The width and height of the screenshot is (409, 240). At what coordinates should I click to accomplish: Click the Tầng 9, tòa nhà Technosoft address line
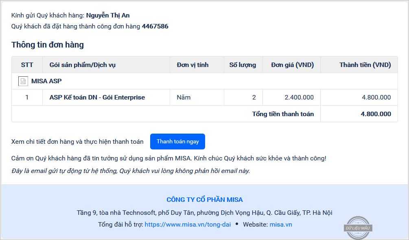204,213
